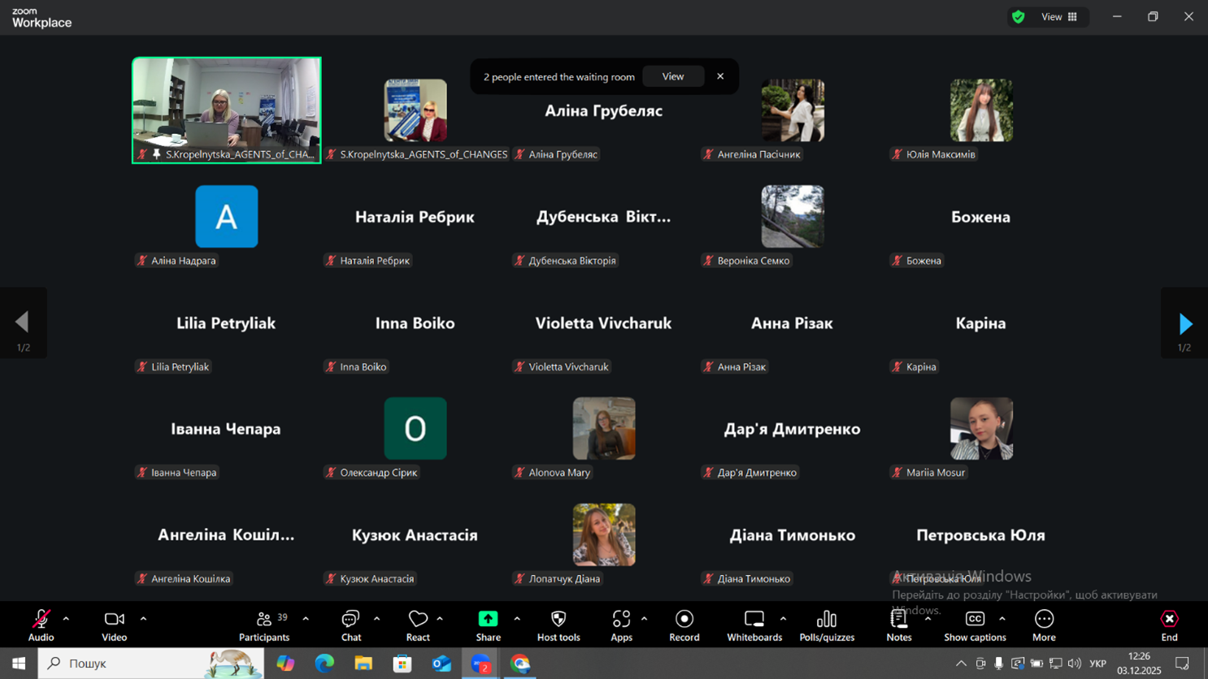The image size is (1208, 679).
Task: Turn on Show captions
Action: pos(974,625)
